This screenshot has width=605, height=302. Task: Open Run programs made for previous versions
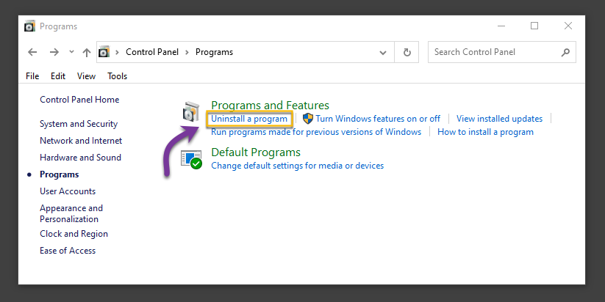pos(316,132)
